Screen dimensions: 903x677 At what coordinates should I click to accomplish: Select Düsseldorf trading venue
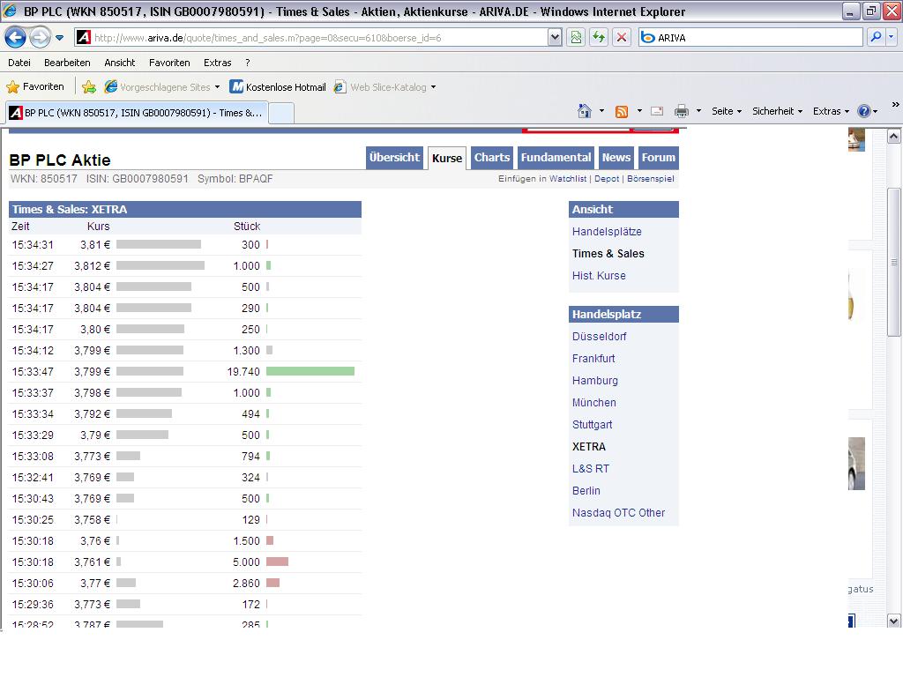click(x=599, y=337)
